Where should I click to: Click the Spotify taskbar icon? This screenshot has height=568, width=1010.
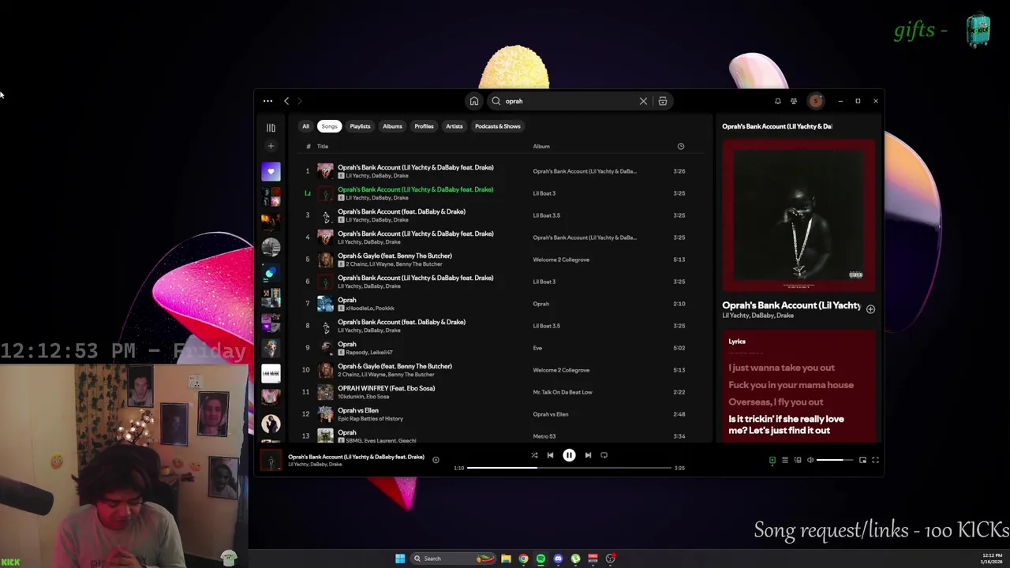click(541, 559)
